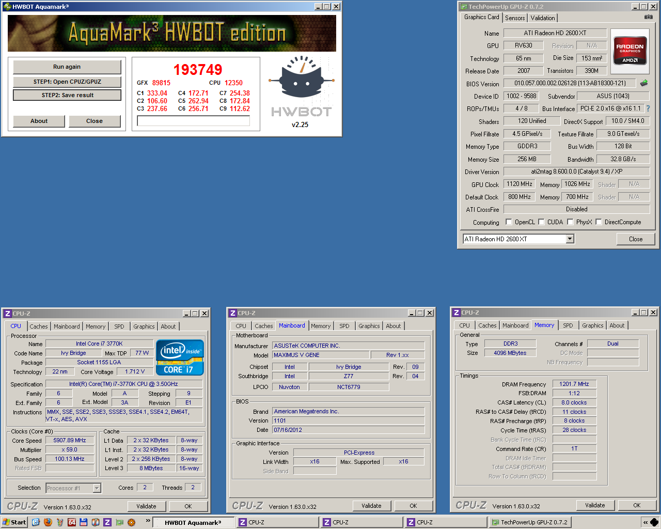Open Memory tab in the CPU-Z Mainboard window
Viewport: 661px width, 529px height.
321,326
